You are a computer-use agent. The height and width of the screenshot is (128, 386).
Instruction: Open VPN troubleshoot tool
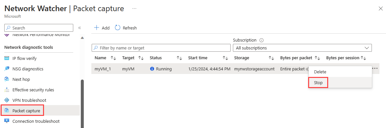(x=29, y=100)
